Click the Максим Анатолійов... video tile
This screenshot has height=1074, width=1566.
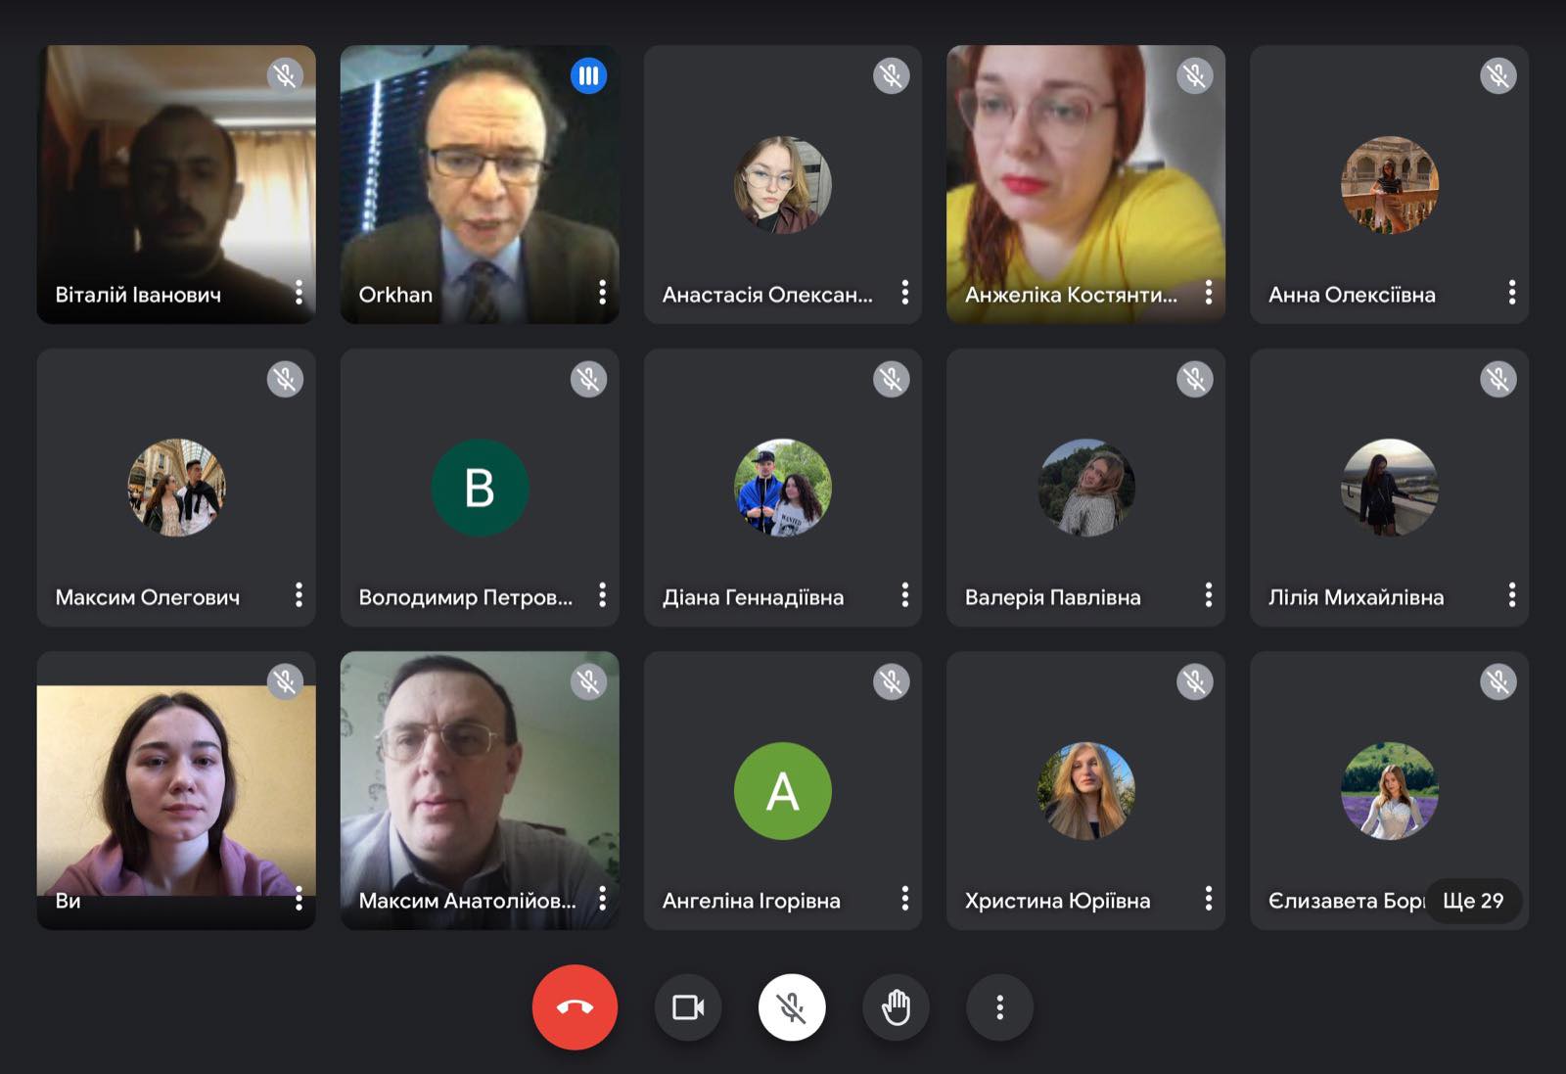pyautogui.click(x=480, y=790)
